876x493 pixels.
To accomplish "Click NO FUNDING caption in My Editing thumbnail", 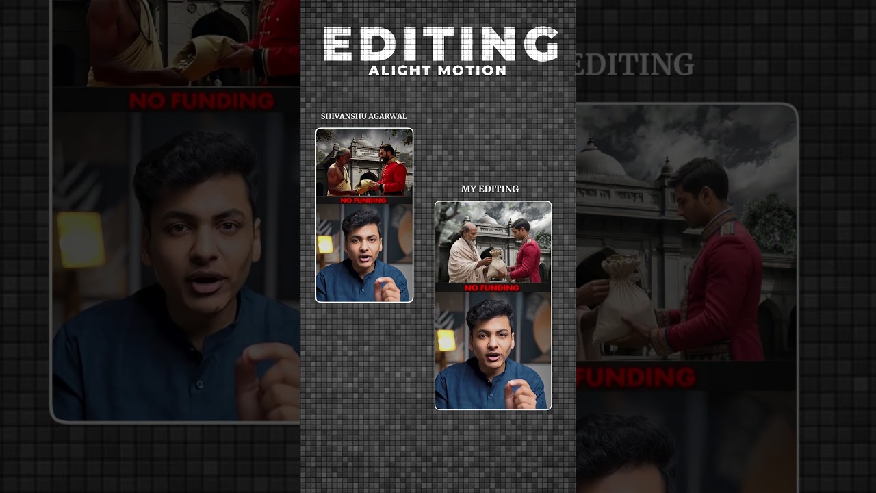I will pos(492,288).
